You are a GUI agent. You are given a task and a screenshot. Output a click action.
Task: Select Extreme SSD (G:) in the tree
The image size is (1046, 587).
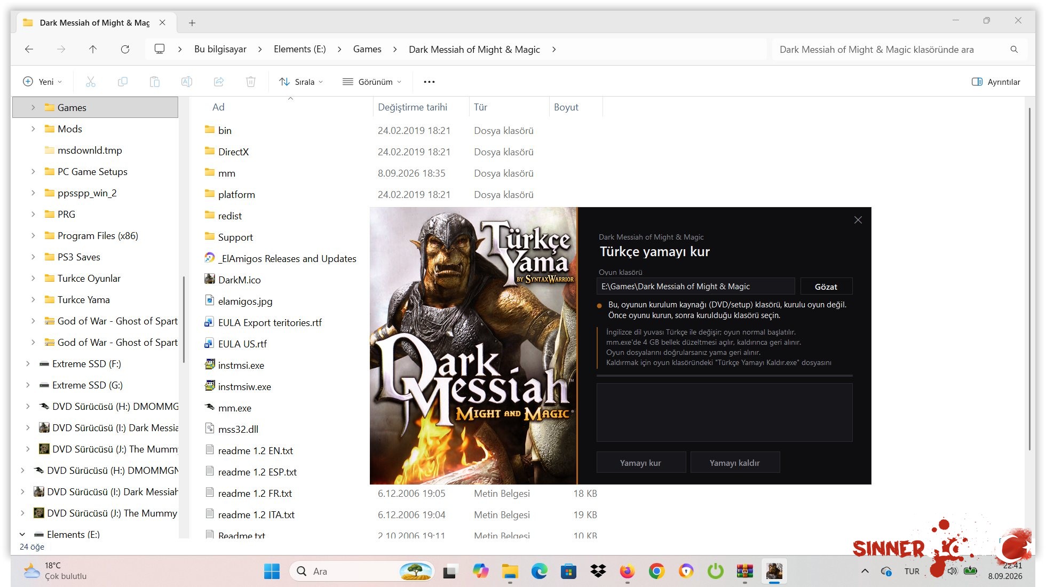[x=88, y=385]
